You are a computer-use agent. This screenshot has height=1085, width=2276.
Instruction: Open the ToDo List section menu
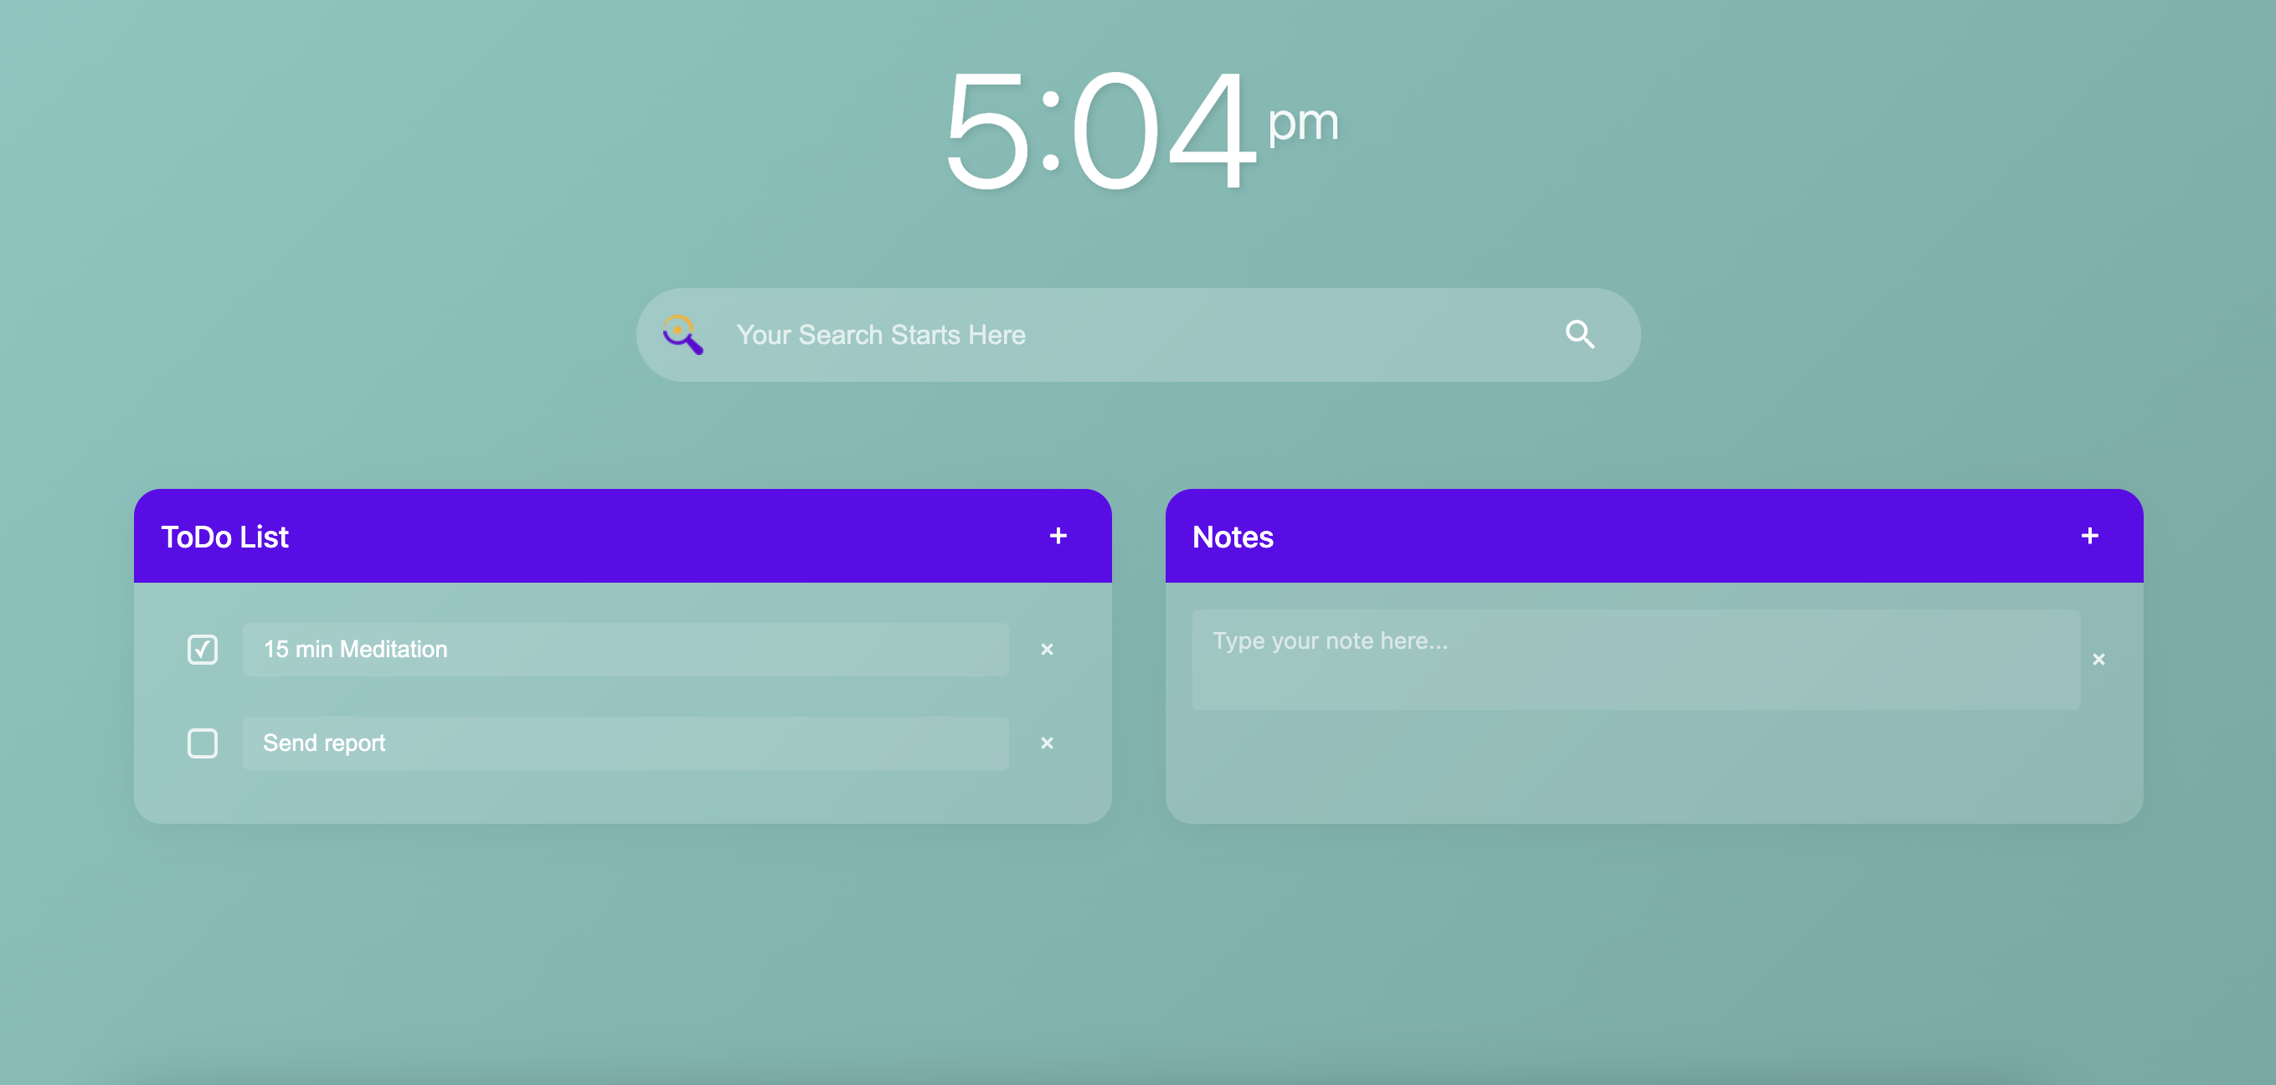tap(1059, 537)
